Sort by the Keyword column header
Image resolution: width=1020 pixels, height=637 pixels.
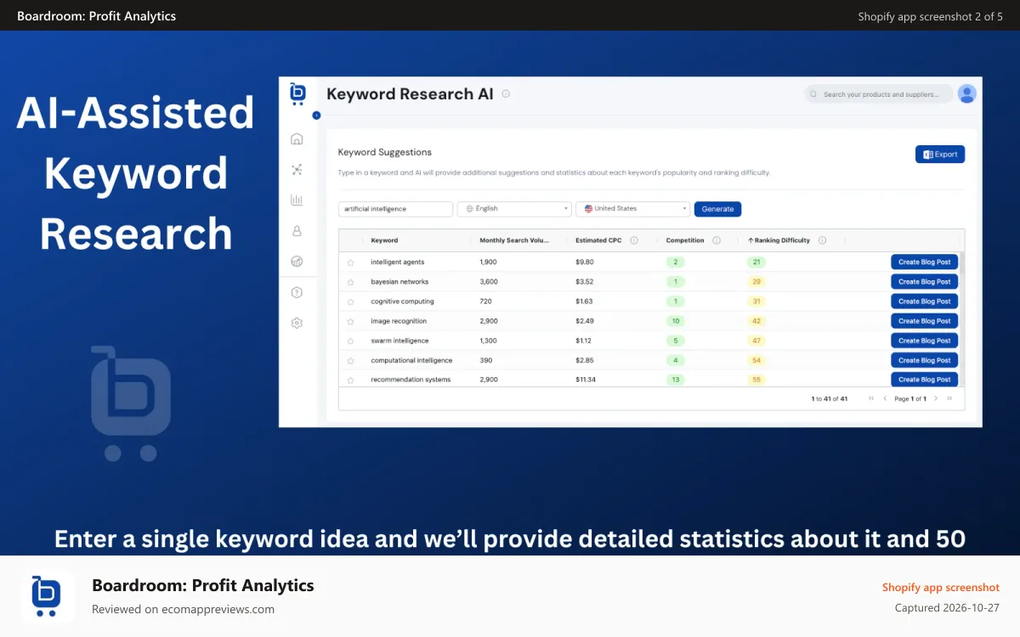[384, 240]
